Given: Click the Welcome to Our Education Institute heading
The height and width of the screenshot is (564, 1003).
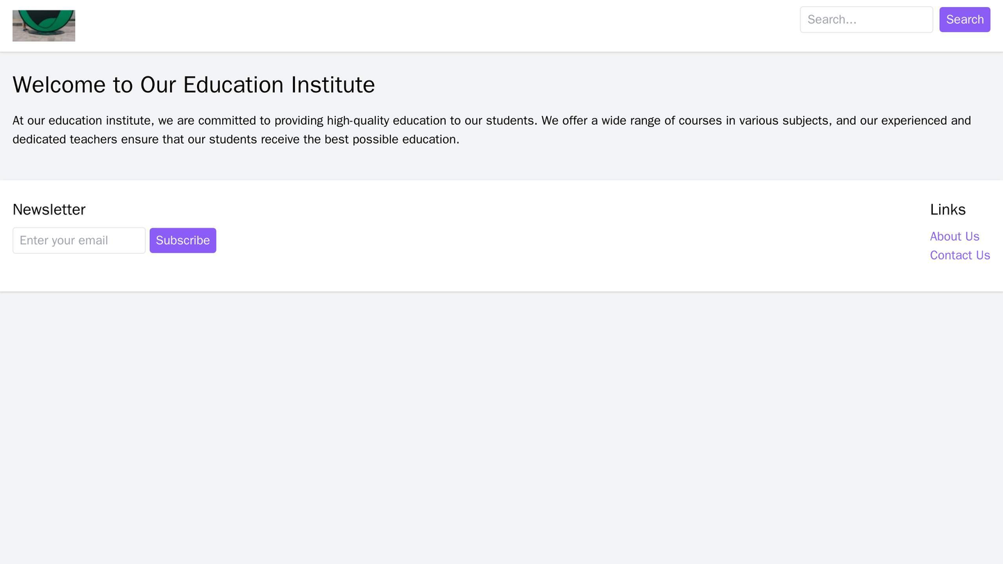Looking at the screenshot, I should coord(193,83).
